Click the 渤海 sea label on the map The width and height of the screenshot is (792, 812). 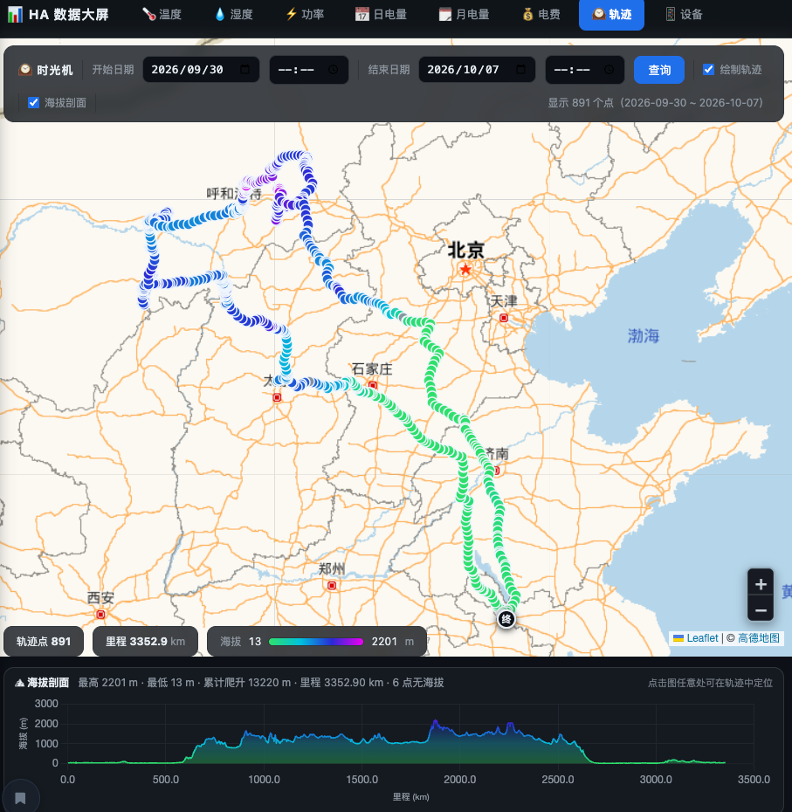[x=644, y=336]
